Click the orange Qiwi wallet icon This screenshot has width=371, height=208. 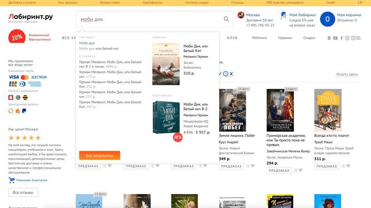click(x=11, y=111)
